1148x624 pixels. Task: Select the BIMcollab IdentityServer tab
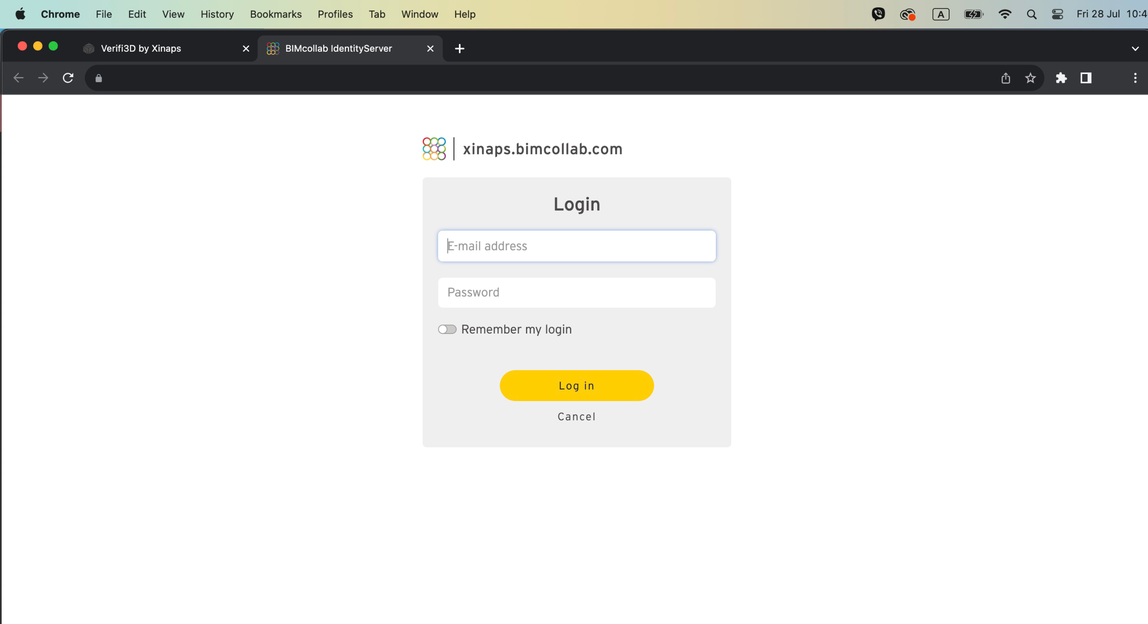pyautogui.click(x=350, y=48)
